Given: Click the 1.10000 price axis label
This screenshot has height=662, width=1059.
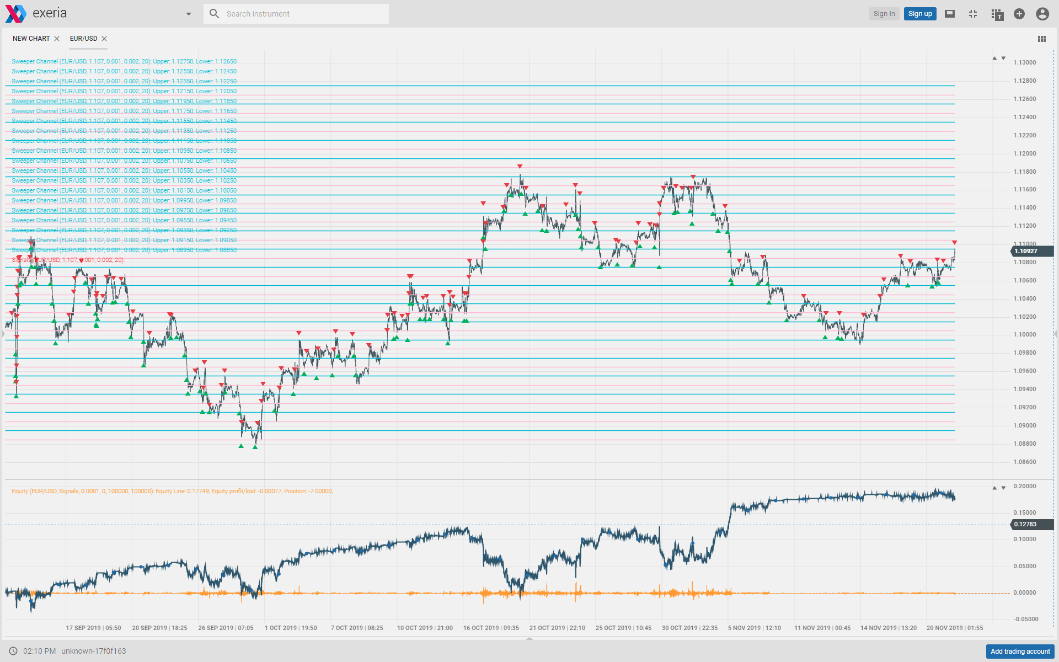Looking at the screenshot, I should [x=1025, y=334].
